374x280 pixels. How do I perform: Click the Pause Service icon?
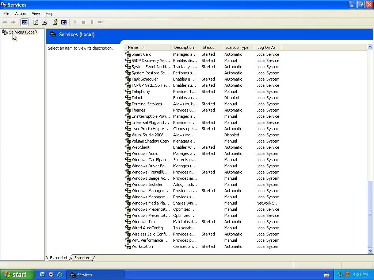coord(92,22)
